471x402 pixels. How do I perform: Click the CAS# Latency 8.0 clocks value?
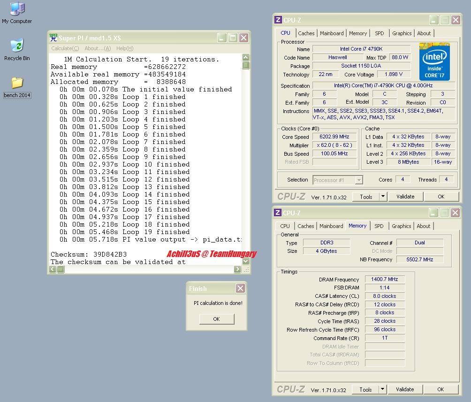pyautogui.click(x=385, y=296)
